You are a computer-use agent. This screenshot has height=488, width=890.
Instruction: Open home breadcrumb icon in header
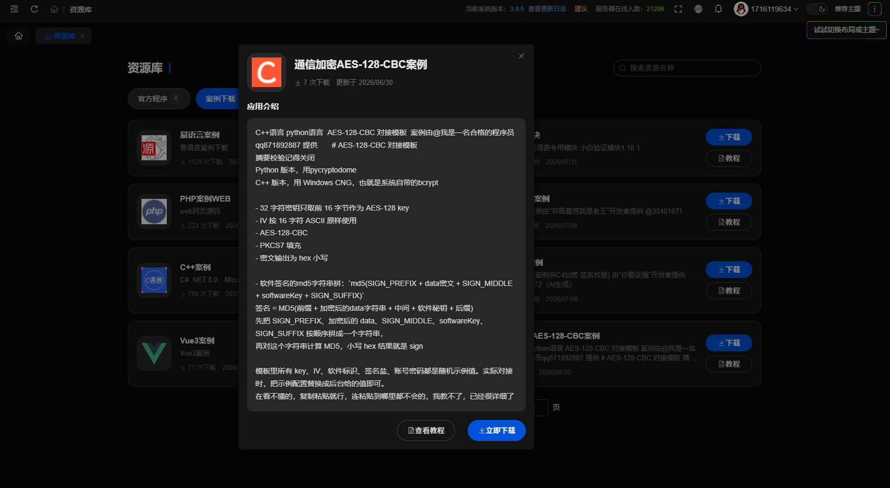(x=54, y=9)
